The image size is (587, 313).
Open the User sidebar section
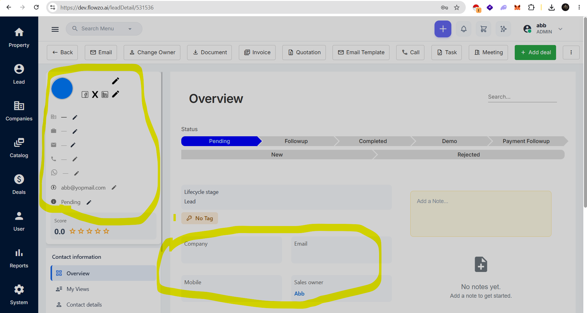tap(19, 221)
